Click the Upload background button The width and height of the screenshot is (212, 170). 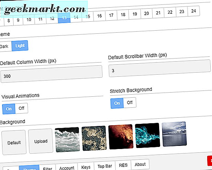pyautogui.click(x=40, y=141)
